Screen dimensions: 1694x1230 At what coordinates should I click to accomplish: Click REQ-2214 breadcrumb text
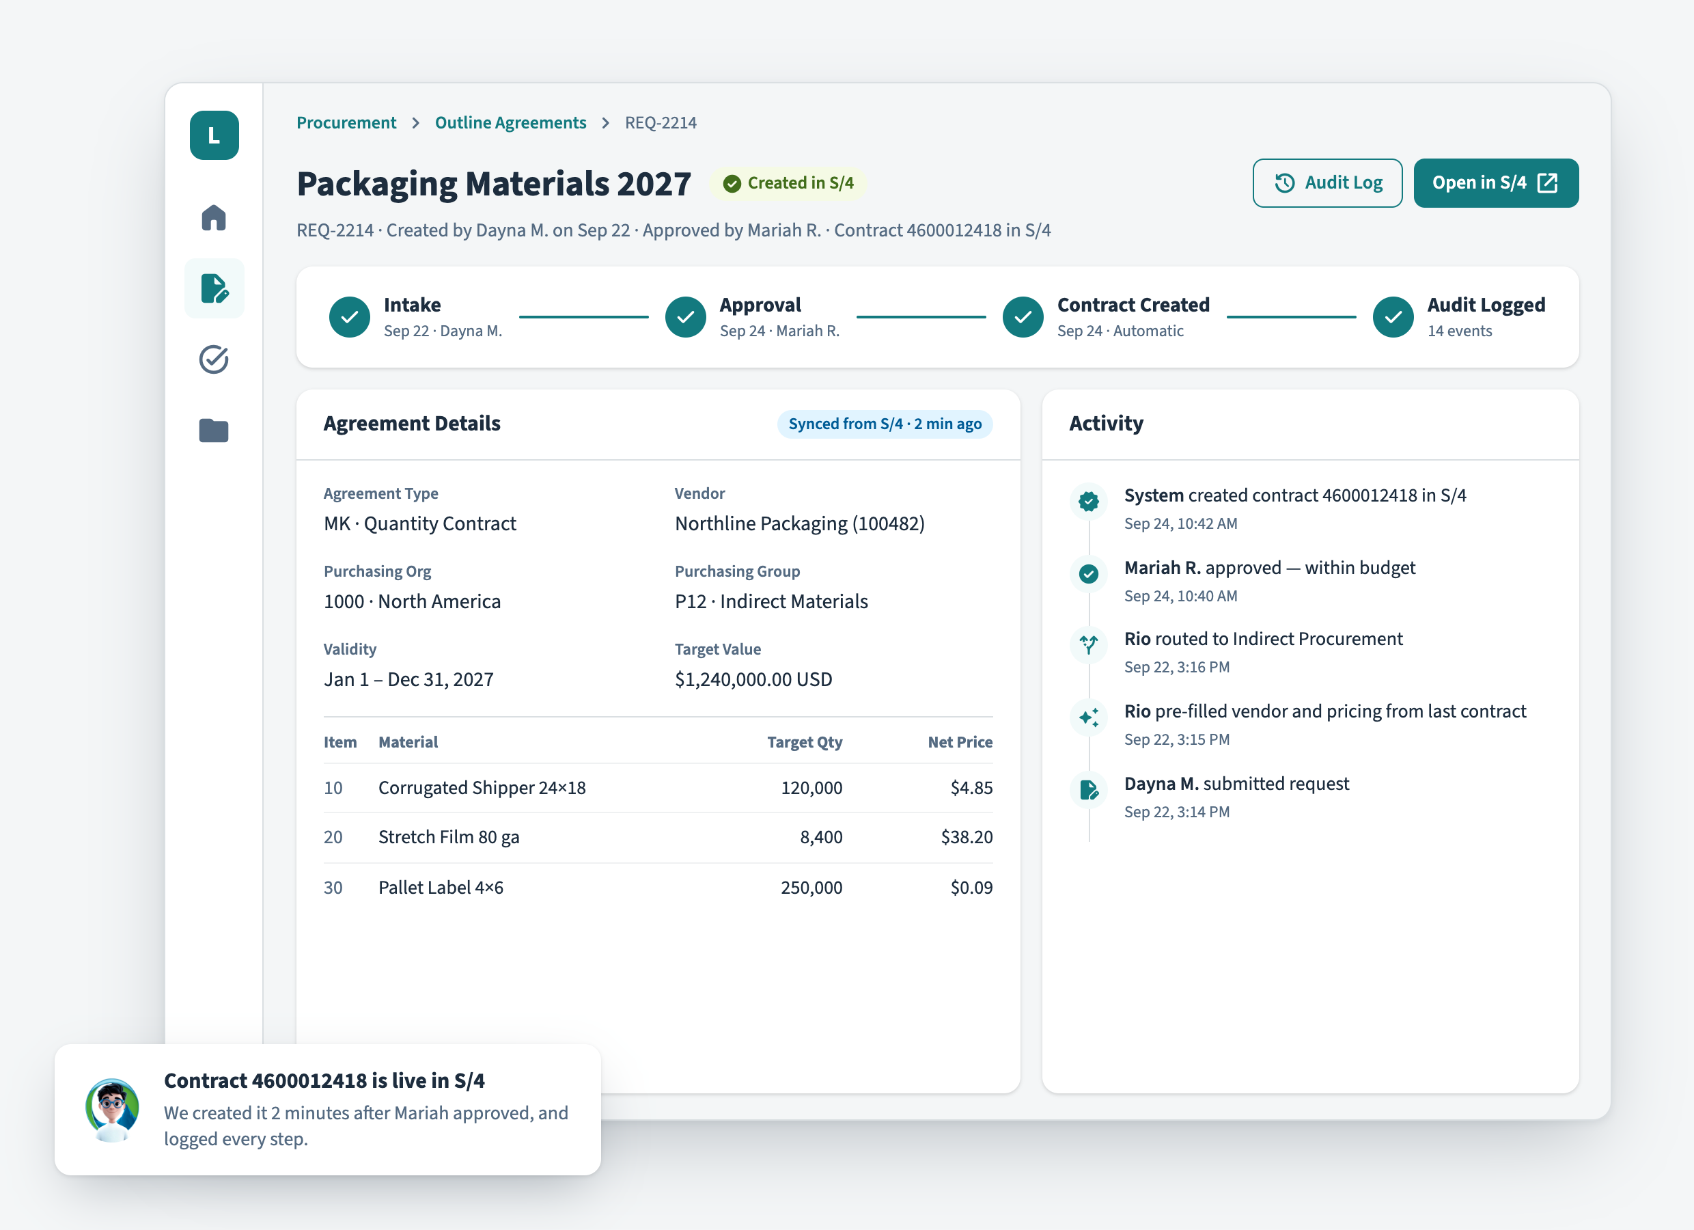pyautogui.click(x=661, y=122)
